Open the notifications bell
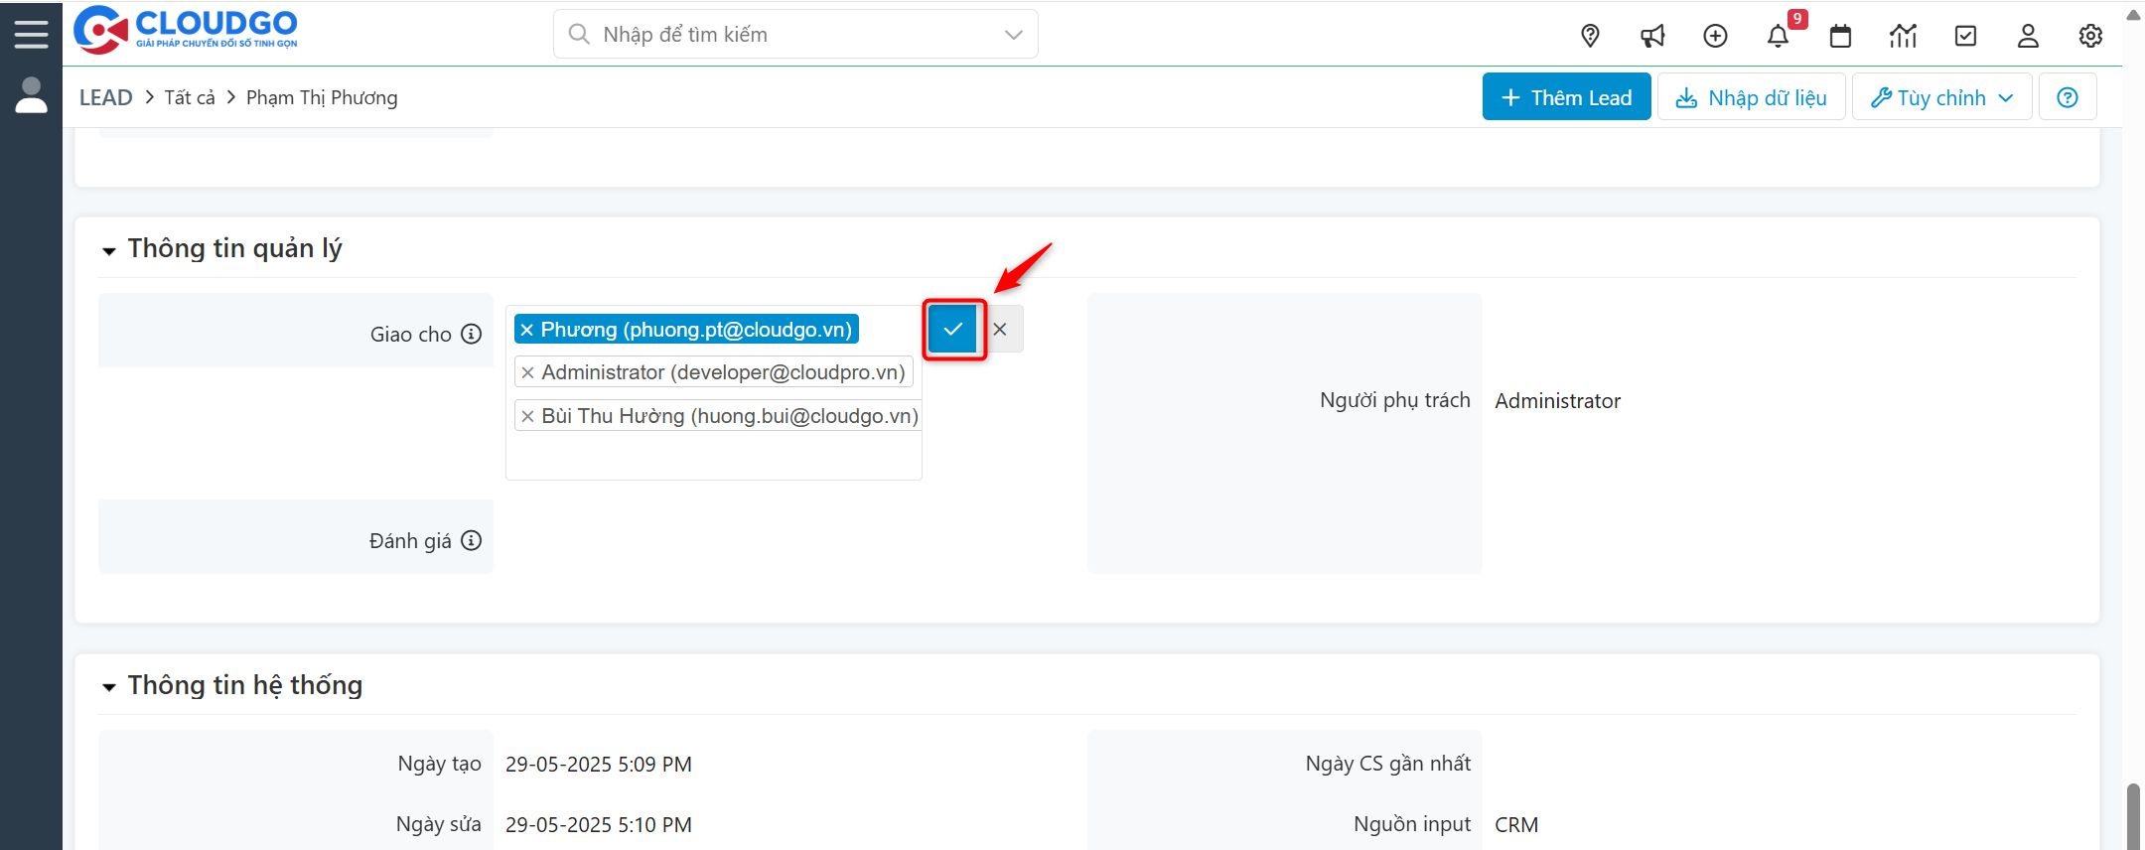 click(x=1778, y=36)
